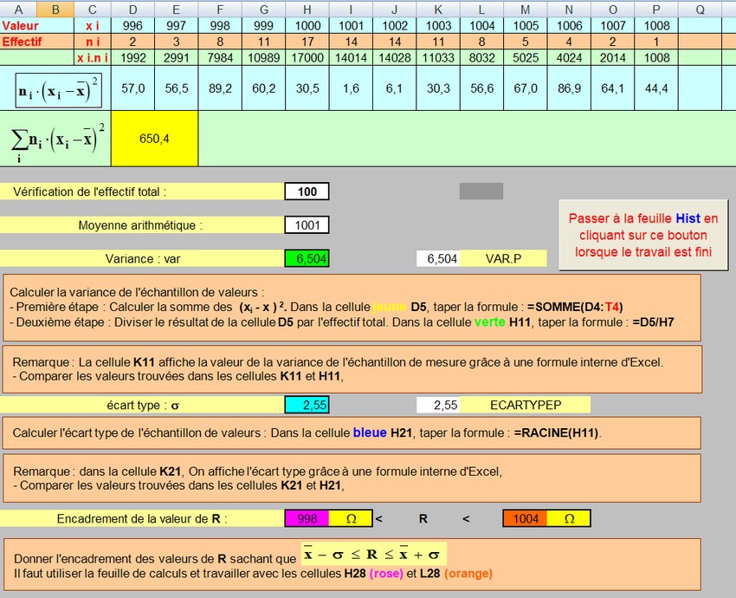Select the orange upper bound cell 1004
The image size is (736, 598).
pos(525,518)
